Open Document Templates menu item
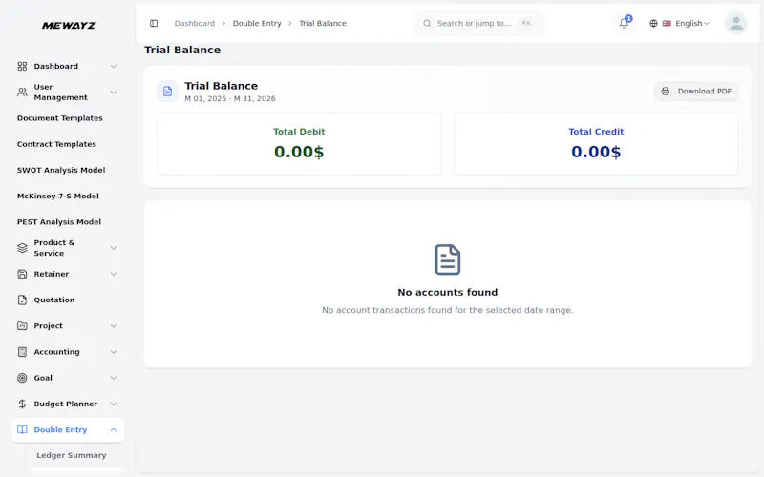The height and width of the screenshot is (477, 764). coord(60,118)
